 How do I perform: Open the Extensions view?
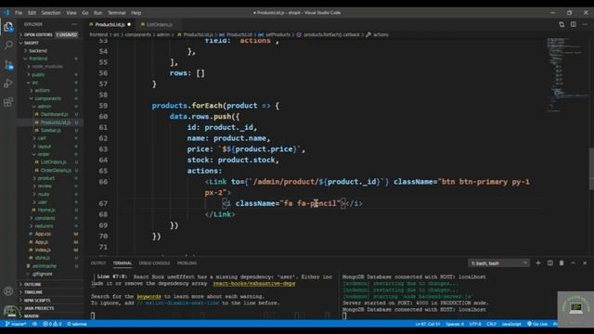point(8,102)
